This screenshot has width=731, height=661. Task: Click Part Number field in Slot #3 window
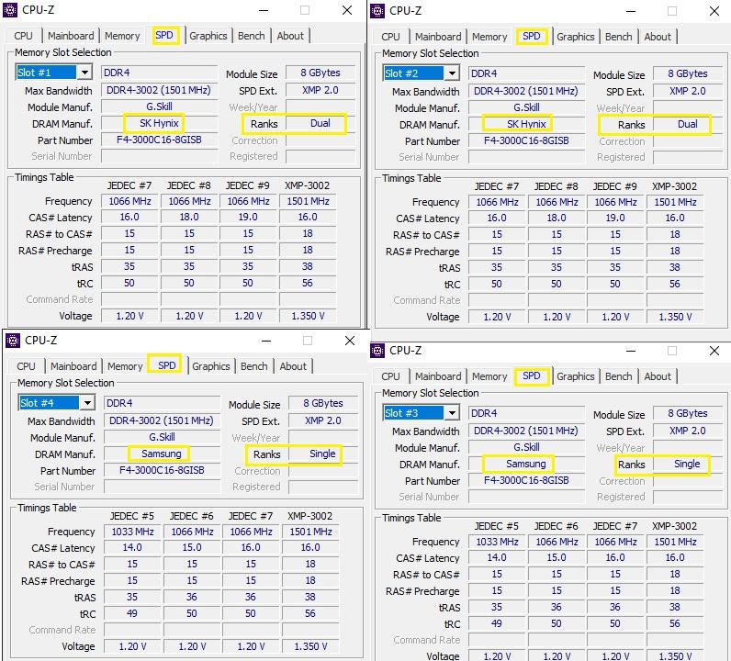[x=526, y=480]
